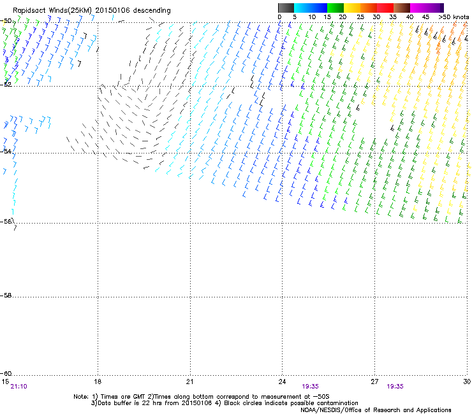Click the green 15-20 knots color segment
Viewport: 472px width, 414px height.
(x=336, y=8)
